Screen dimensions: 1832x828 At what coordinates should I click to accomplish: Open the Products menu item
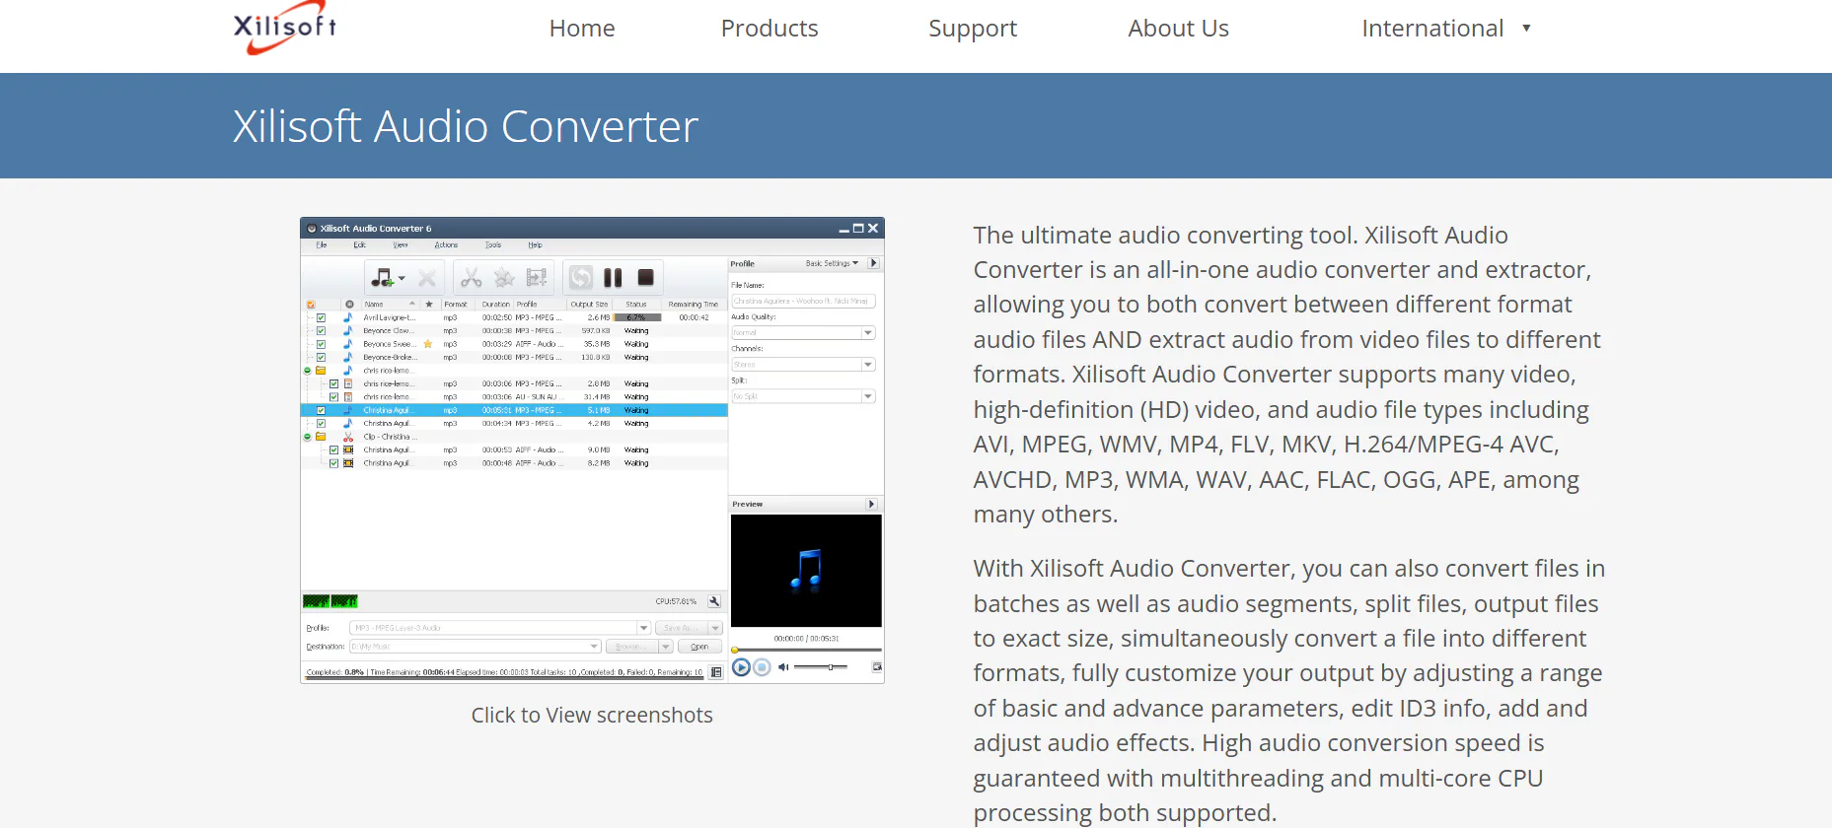click(x=769, y=29)
